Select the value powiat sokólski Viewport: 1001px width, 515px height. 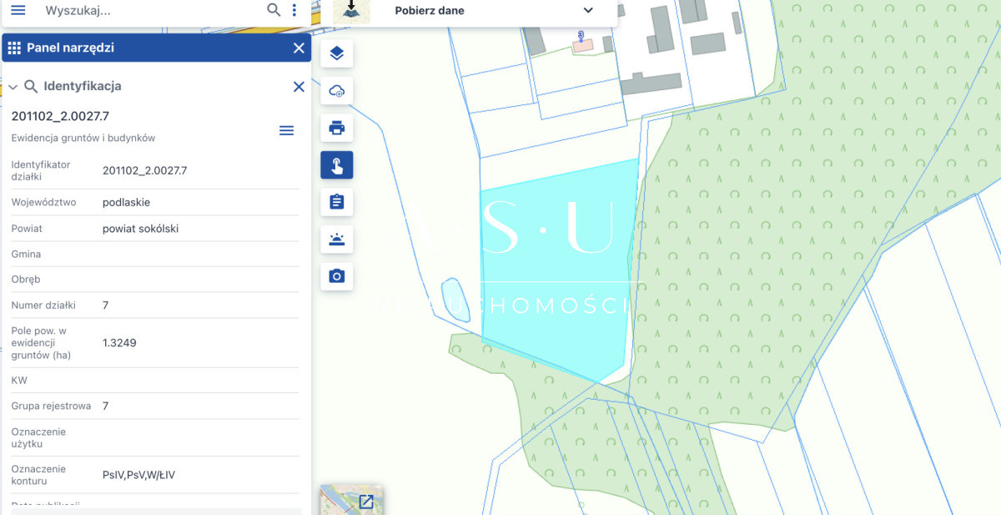(x=140, y=229)
